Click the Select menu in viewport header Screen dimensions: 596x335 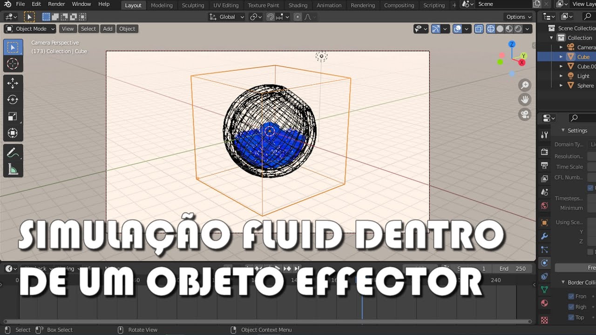click(x=88, y=29)
